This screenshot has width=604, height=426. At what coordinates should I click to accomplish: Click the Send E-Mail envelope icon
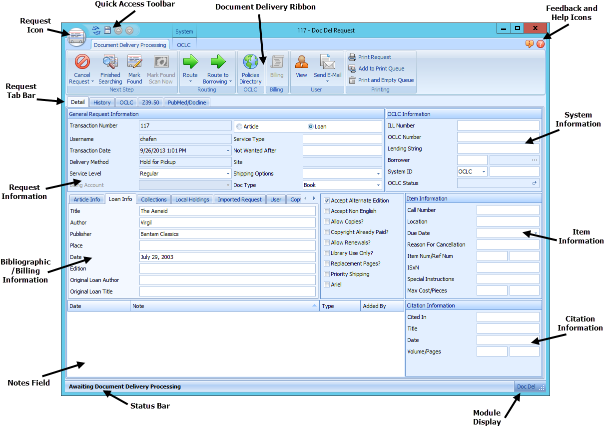pos(327,61)
